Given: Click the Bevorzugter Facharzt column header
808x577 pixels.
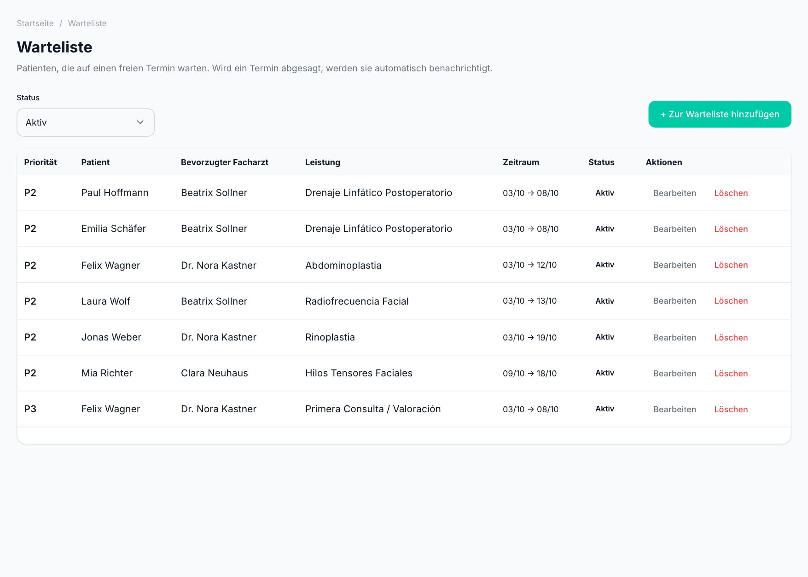Looking at the screenshot, I should pyautogui.click(x=224, y=162).
